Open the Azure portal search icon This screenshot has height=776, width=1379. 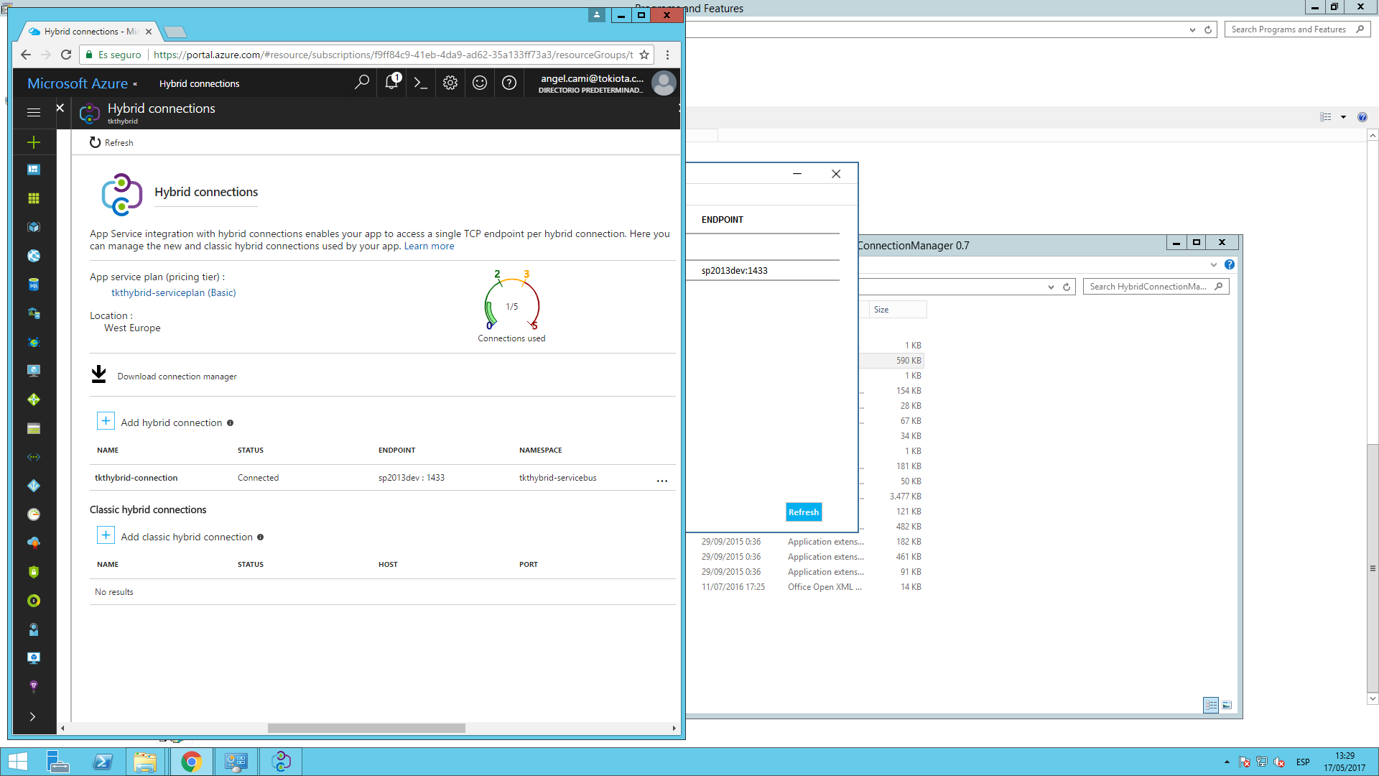click(361, 83)
